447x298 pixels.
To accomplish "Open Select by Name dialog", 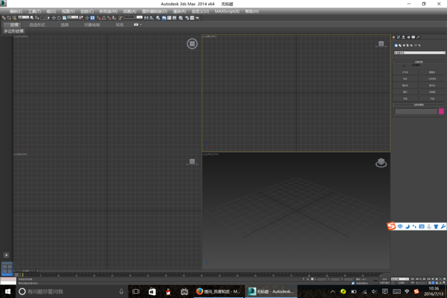I will 37,18.
